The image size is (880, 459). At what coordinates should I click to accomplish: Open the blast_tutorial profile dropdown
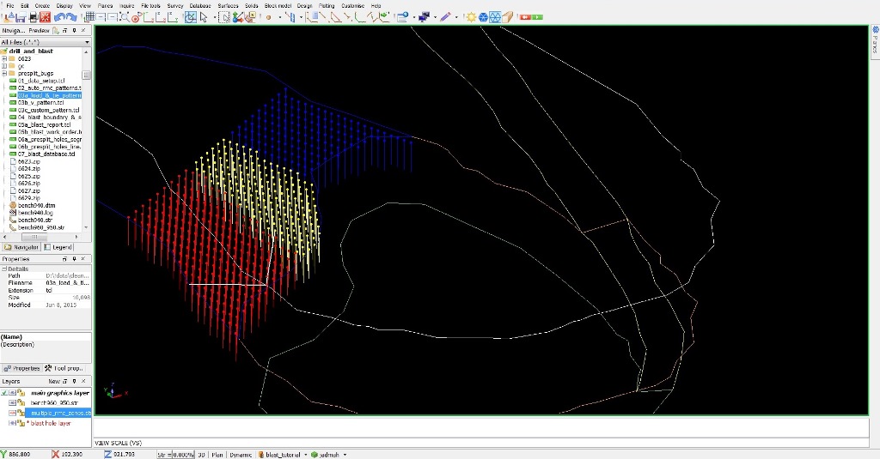click(305, 455)
